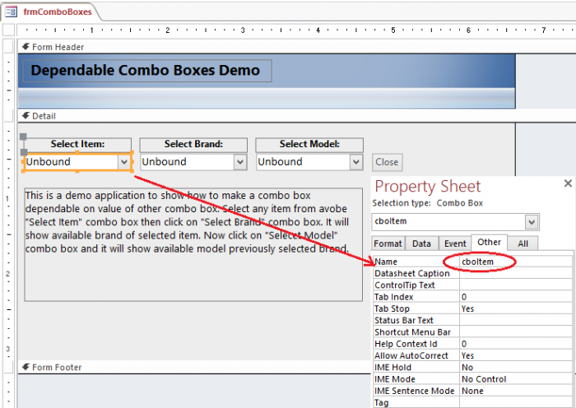
Task: Click the Form Footer section bar
Action: pos(195,367)
